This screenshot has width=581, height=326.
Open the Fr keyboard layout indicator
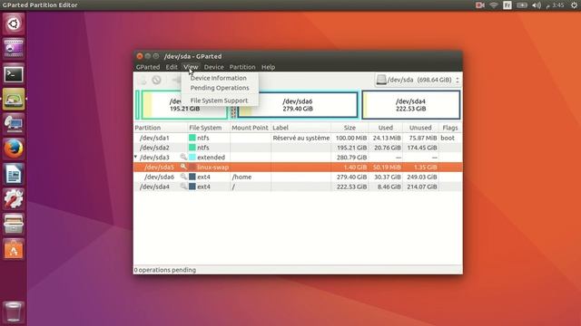click(507, 5)
